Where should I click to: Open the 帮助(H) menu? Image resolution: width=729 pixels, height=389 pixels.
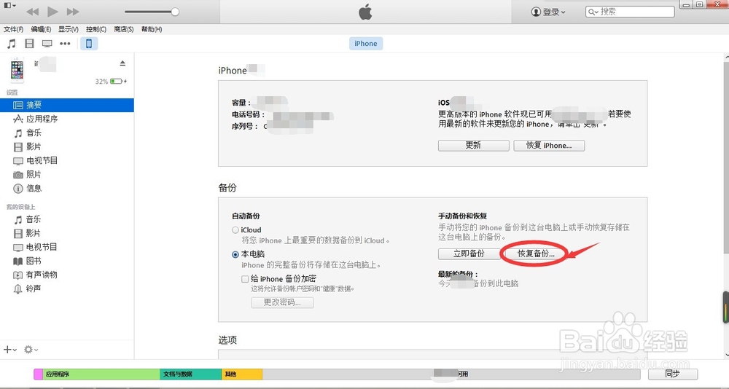point(152,29)
